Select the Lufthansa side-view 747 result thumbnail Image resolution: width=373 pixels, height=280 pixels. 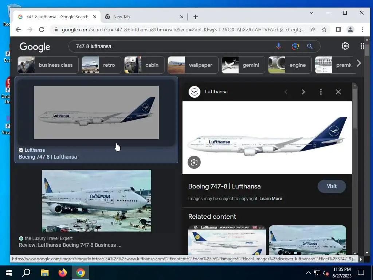point(96,112)
